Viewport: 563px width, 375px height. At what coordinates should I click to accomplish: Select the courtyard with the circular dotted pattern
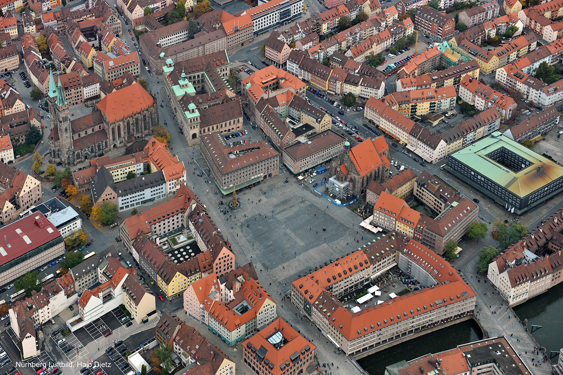(x=184, y=252)
